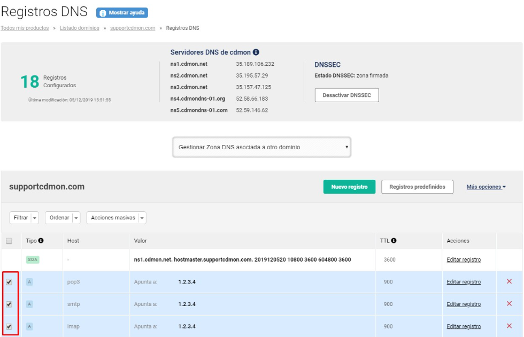Viewport: 524px width, 337px height.
Task: Click the info icon beside TTL column header
Action: (x=394, y=241)
